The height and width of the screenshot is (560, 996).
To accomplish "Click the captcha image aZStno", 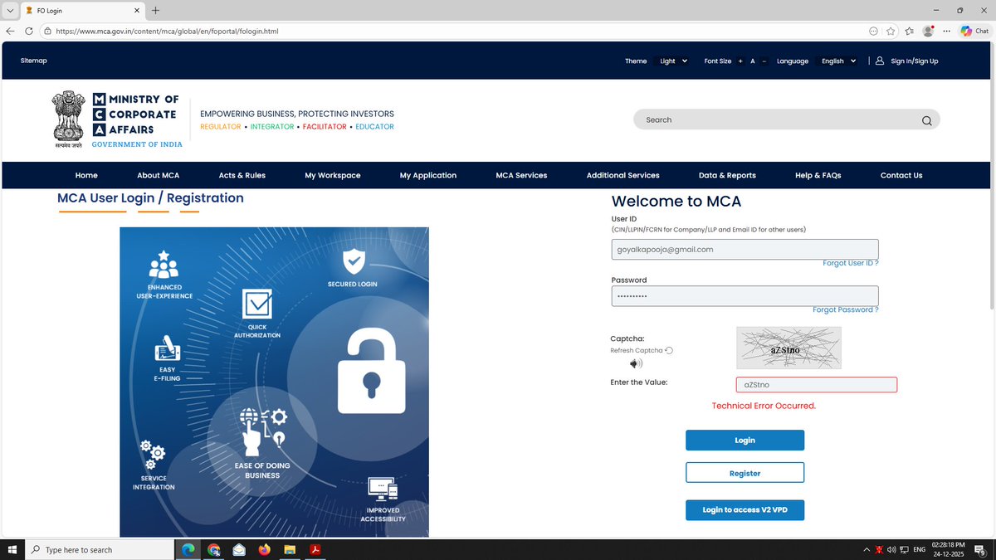I will (x=788, y=348).
